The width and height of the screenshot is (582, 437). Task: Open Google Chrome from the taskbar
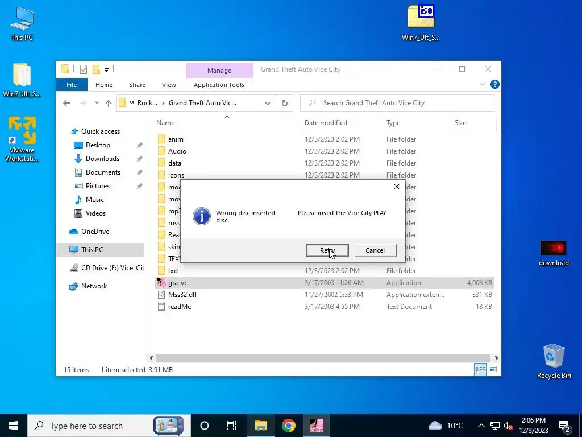click(288, 426)
